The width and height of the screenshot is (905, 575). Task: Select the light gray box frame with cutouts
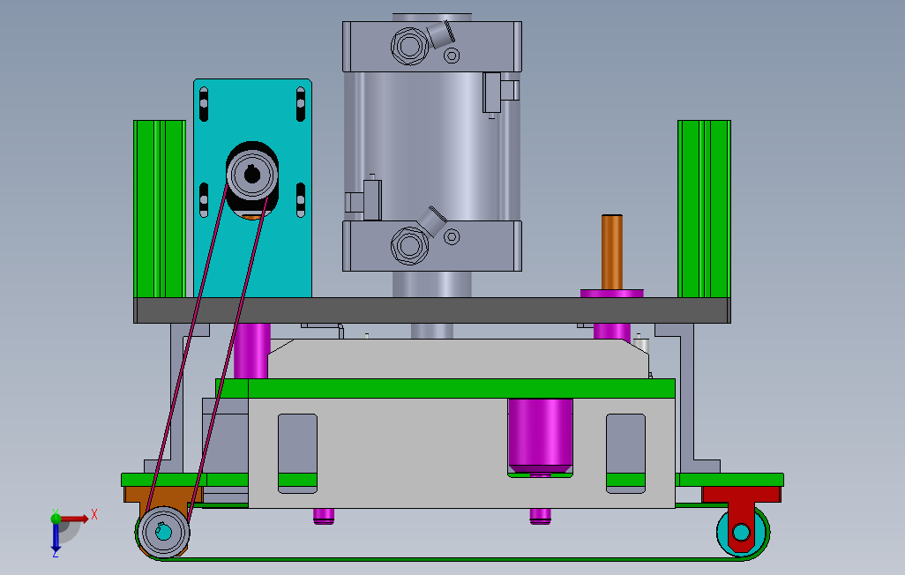click(x=461, y=453)
